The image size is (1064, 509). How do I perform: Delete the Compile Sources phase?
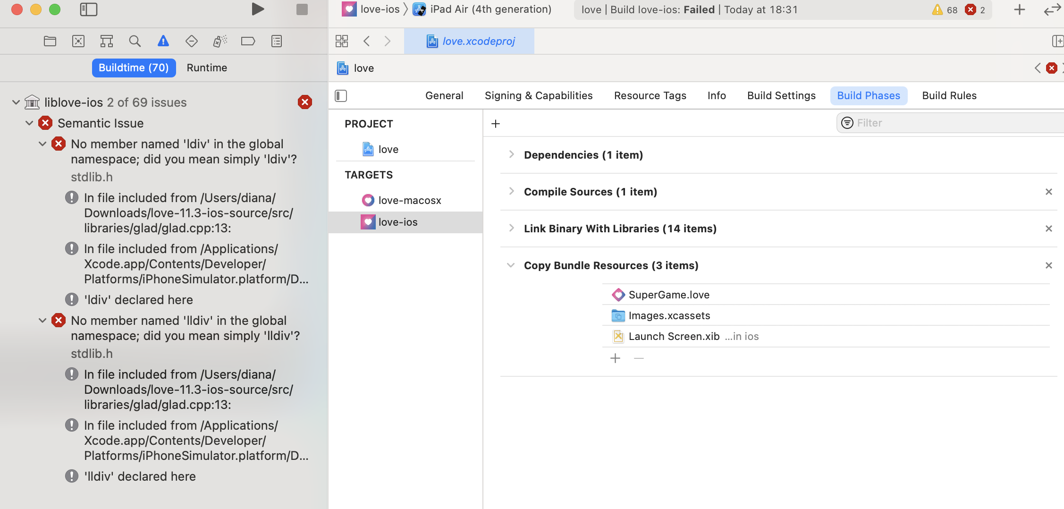point(1049,192)
